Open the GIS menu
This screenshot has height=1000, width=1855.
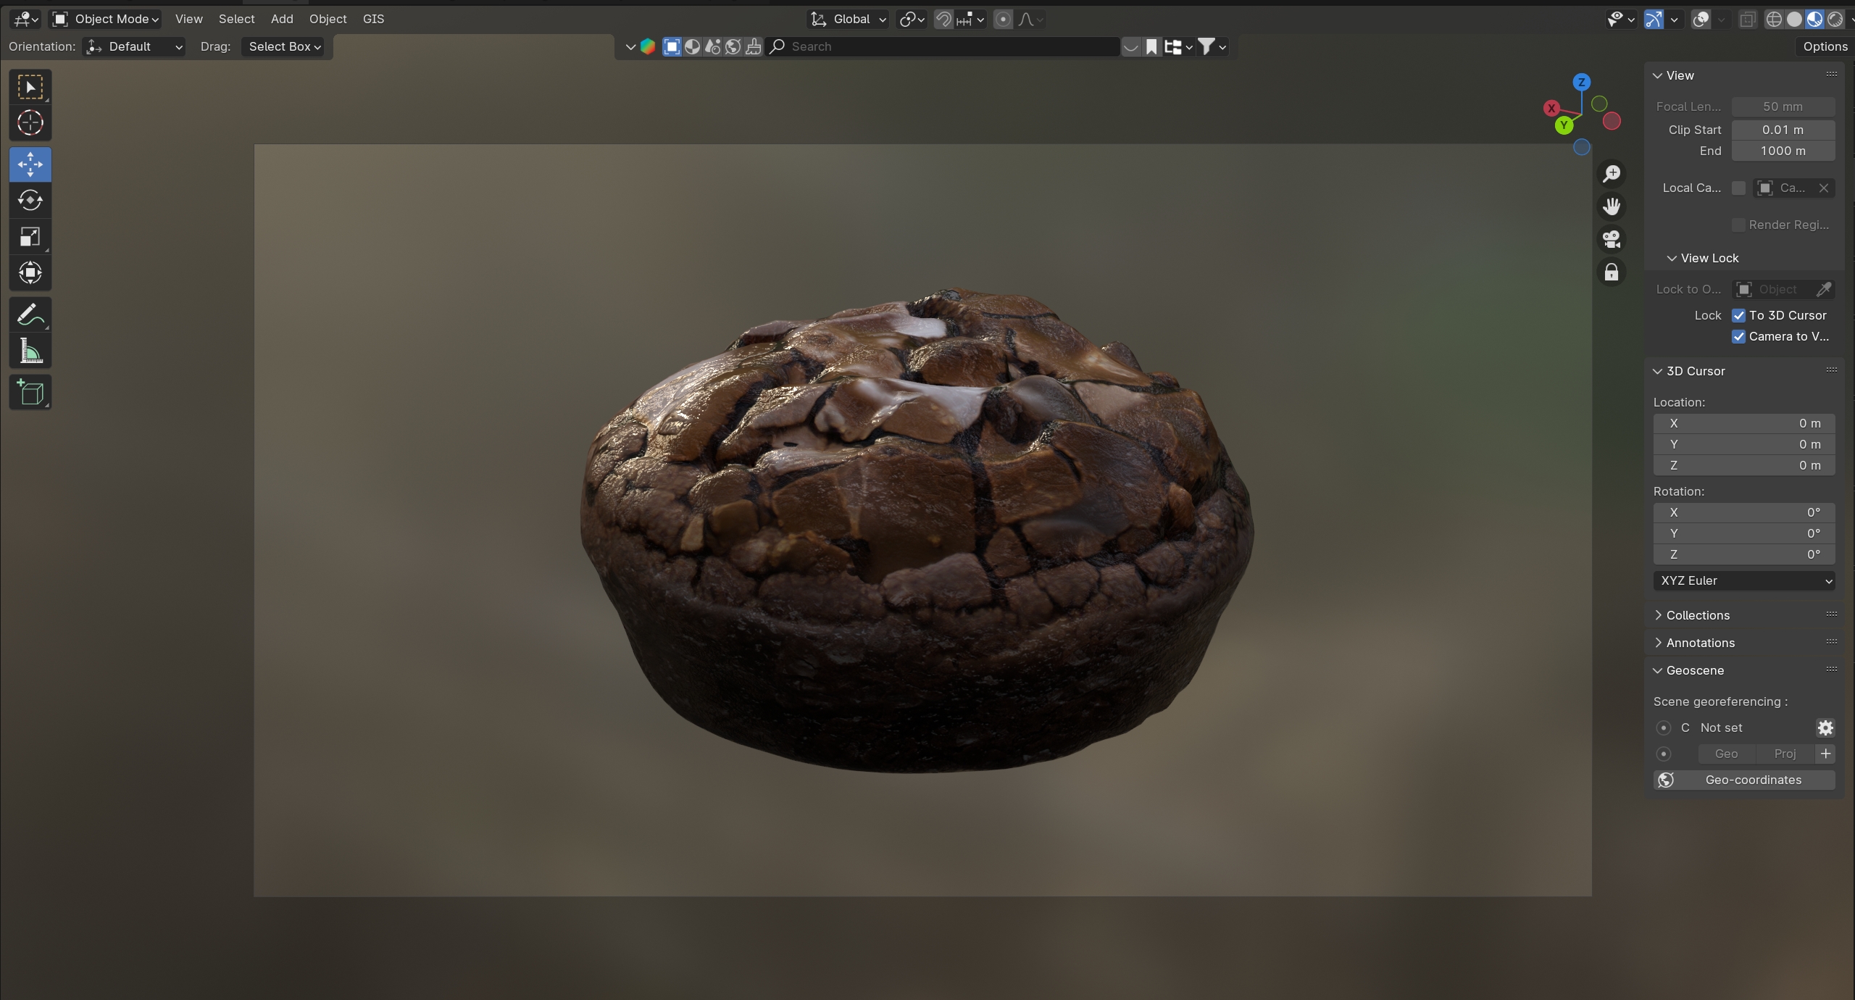373,19
